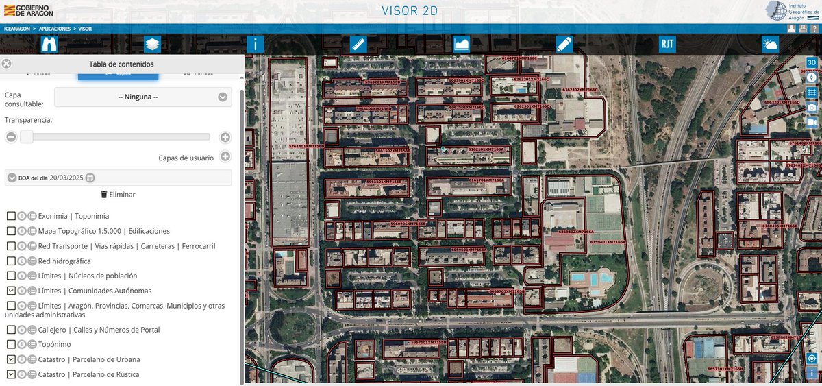
Task: Click parcel label 6362302XM7166C on map
Action: click(x=580, y=90)
